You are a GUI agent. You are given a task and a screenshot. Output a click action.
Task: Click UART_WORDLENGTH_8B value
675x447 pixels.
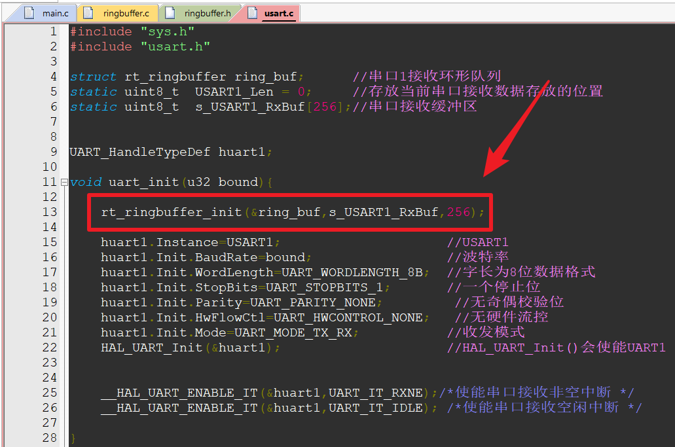352,273
